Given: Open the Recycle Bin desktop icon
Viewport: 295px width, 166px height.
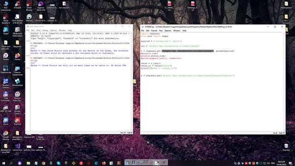Looking at the screenshot, I should [x=286, y=147].
